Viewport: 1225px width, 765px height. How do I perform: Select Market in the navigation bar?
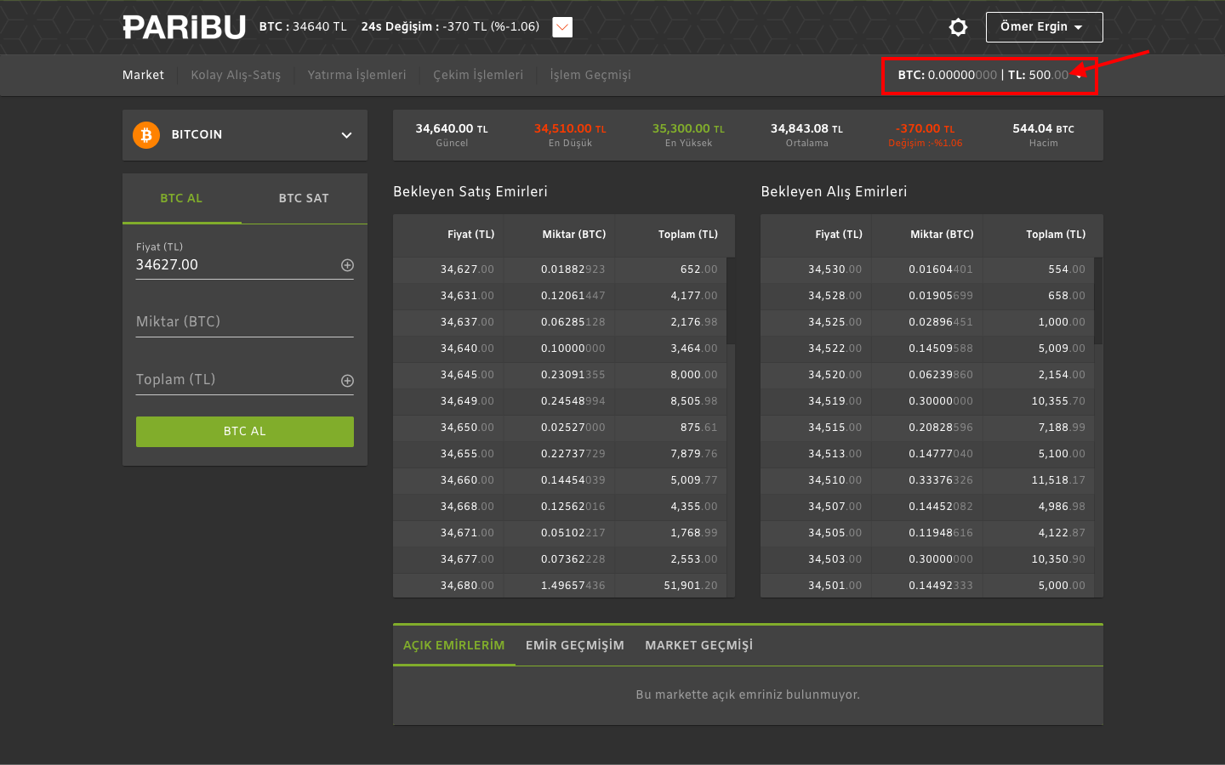pyautogui.click(x=143, y=75)
